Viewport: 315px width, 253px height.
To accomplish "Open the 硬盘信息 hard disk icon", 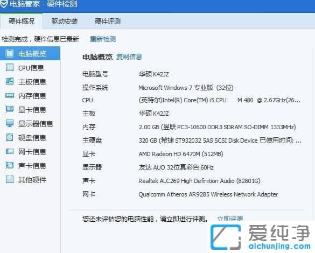I will [10, 138].
